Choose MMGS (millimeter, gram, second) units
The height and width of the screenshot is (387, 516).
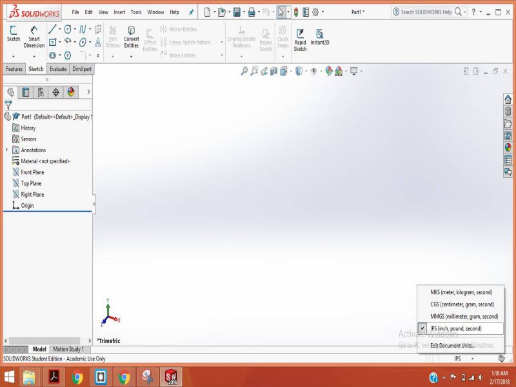click(x=461, y=317)
